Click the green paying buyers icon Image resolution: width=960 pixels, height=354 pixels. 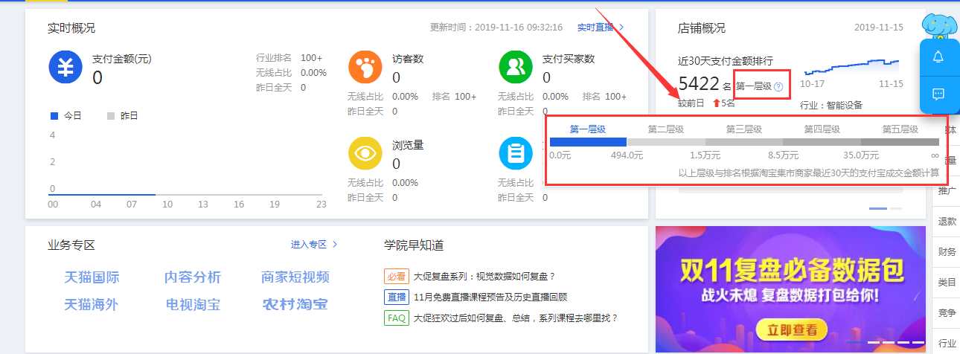[x=515, y=67]
